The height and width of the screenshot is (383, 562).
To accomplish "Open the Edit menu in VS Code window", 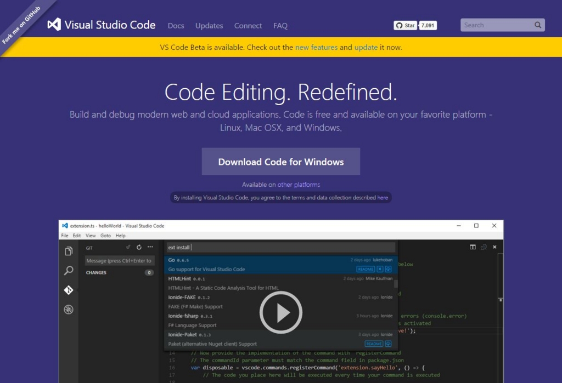I will (77, 236).
